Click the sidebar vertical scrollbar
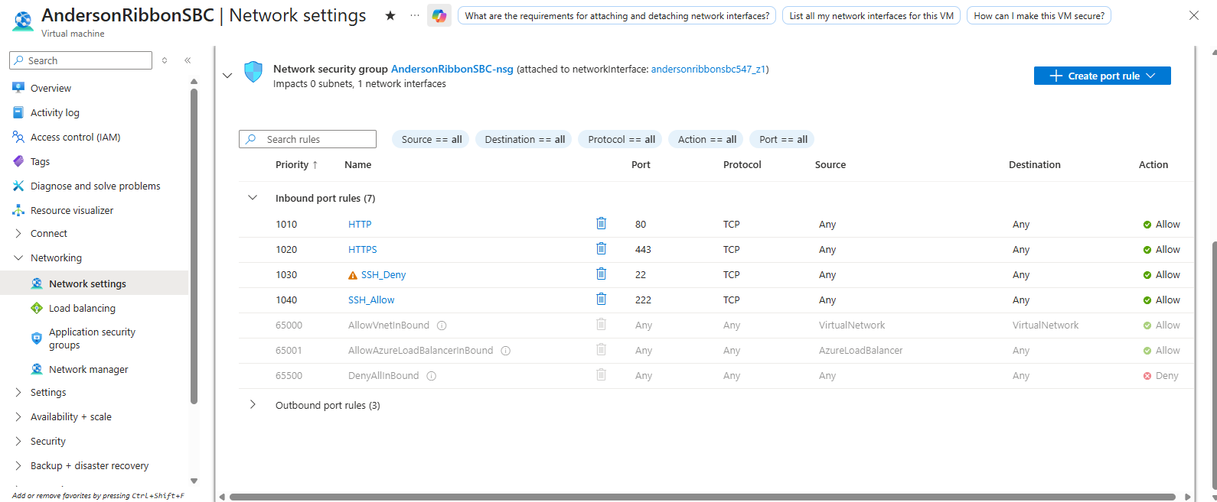 coord(194,245)
